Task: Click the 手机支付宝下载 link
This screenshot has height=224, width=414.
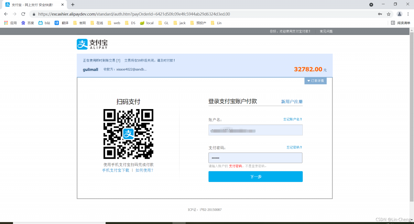Action: click(x=116, y=170)
